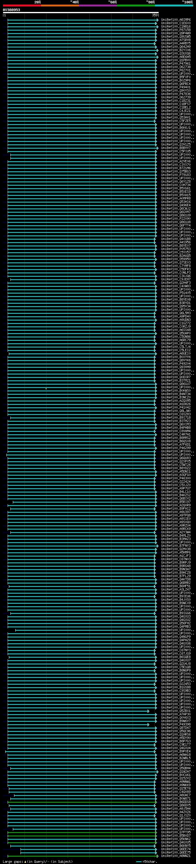
Task: Click the yellow triangle large-gap legend icon
Action: pyautogui.click(x=25, y=861)
